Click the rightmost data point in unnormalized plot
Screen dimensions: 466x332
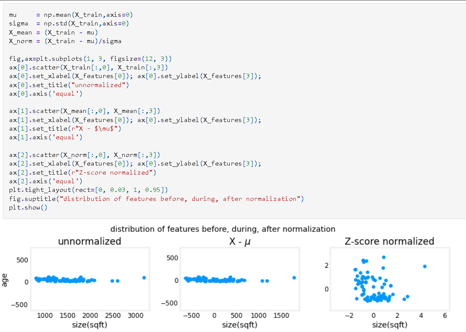click(144, 278)
